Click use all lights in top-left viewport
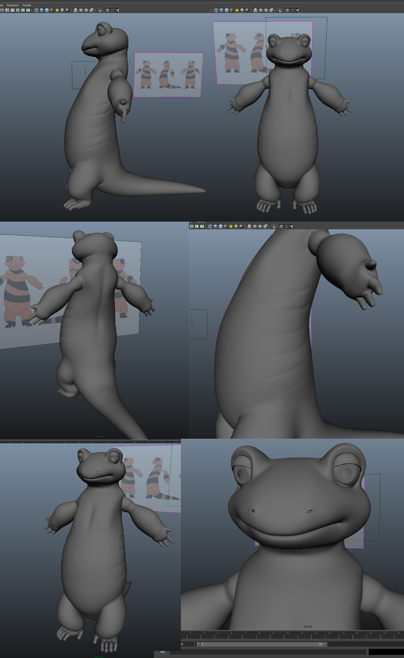The image size is (404, 658). [x=57, y=10]
